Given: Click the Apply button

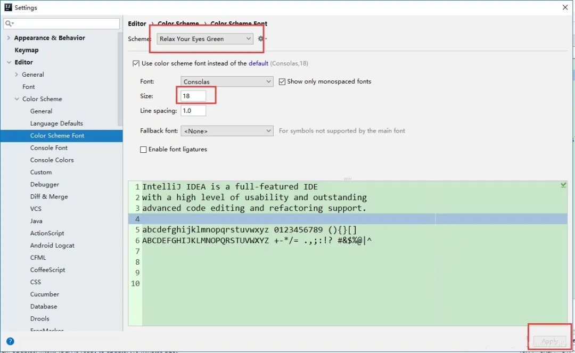Looking at the screenshot, I should tap(549, 341).
